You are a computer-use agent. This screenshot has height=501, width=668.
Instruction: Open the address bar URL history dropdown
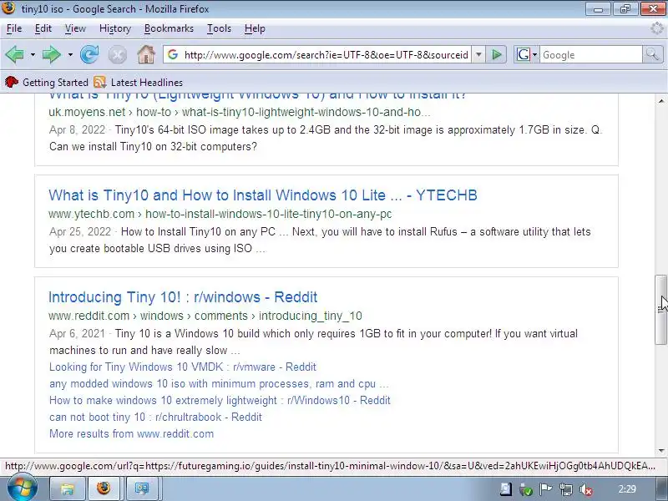click(478, 54)
